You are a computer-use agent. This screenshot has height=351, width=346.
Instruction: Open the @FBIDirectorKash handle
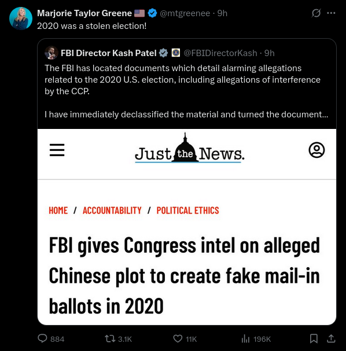pos(220,53)
